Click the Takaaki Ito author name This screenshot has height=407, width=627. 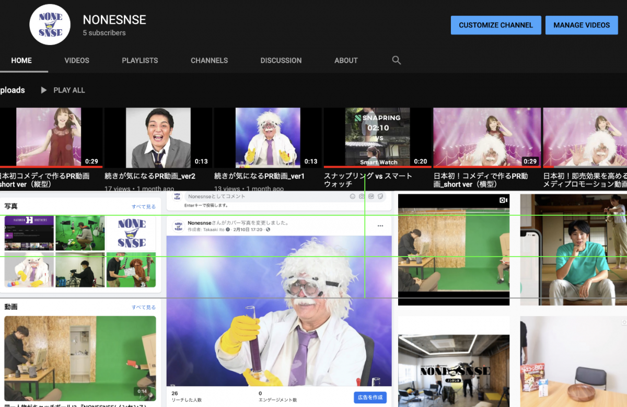pyautogui.click(x=213, y=229)
